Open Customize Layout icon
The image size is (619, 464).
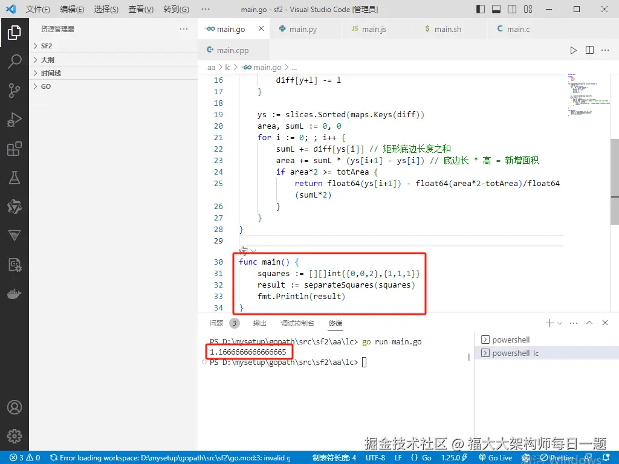(x=528, y=9)
